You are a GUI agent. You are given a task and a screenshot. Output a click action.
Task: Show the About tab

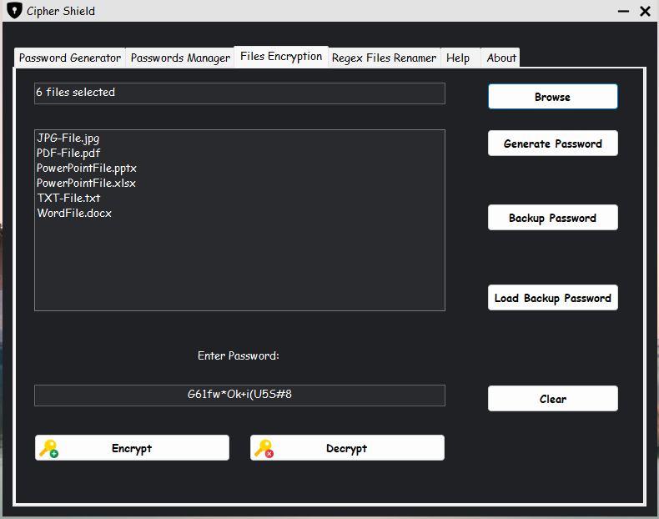501,58
